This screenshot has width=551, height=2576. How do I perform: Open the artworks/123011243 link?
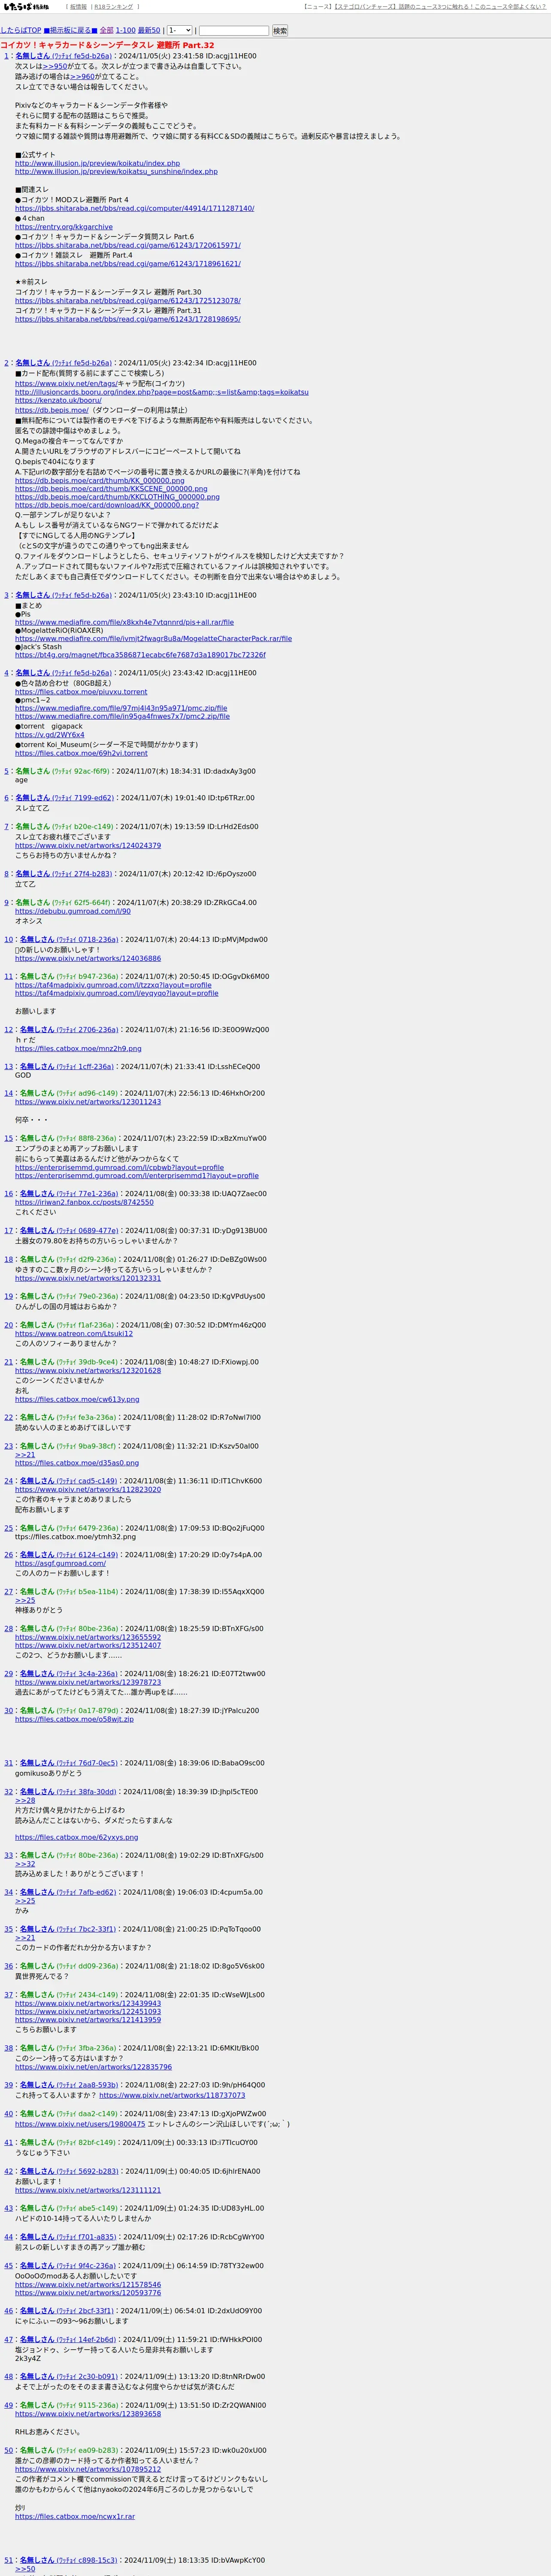click(x=88, y=1102)
